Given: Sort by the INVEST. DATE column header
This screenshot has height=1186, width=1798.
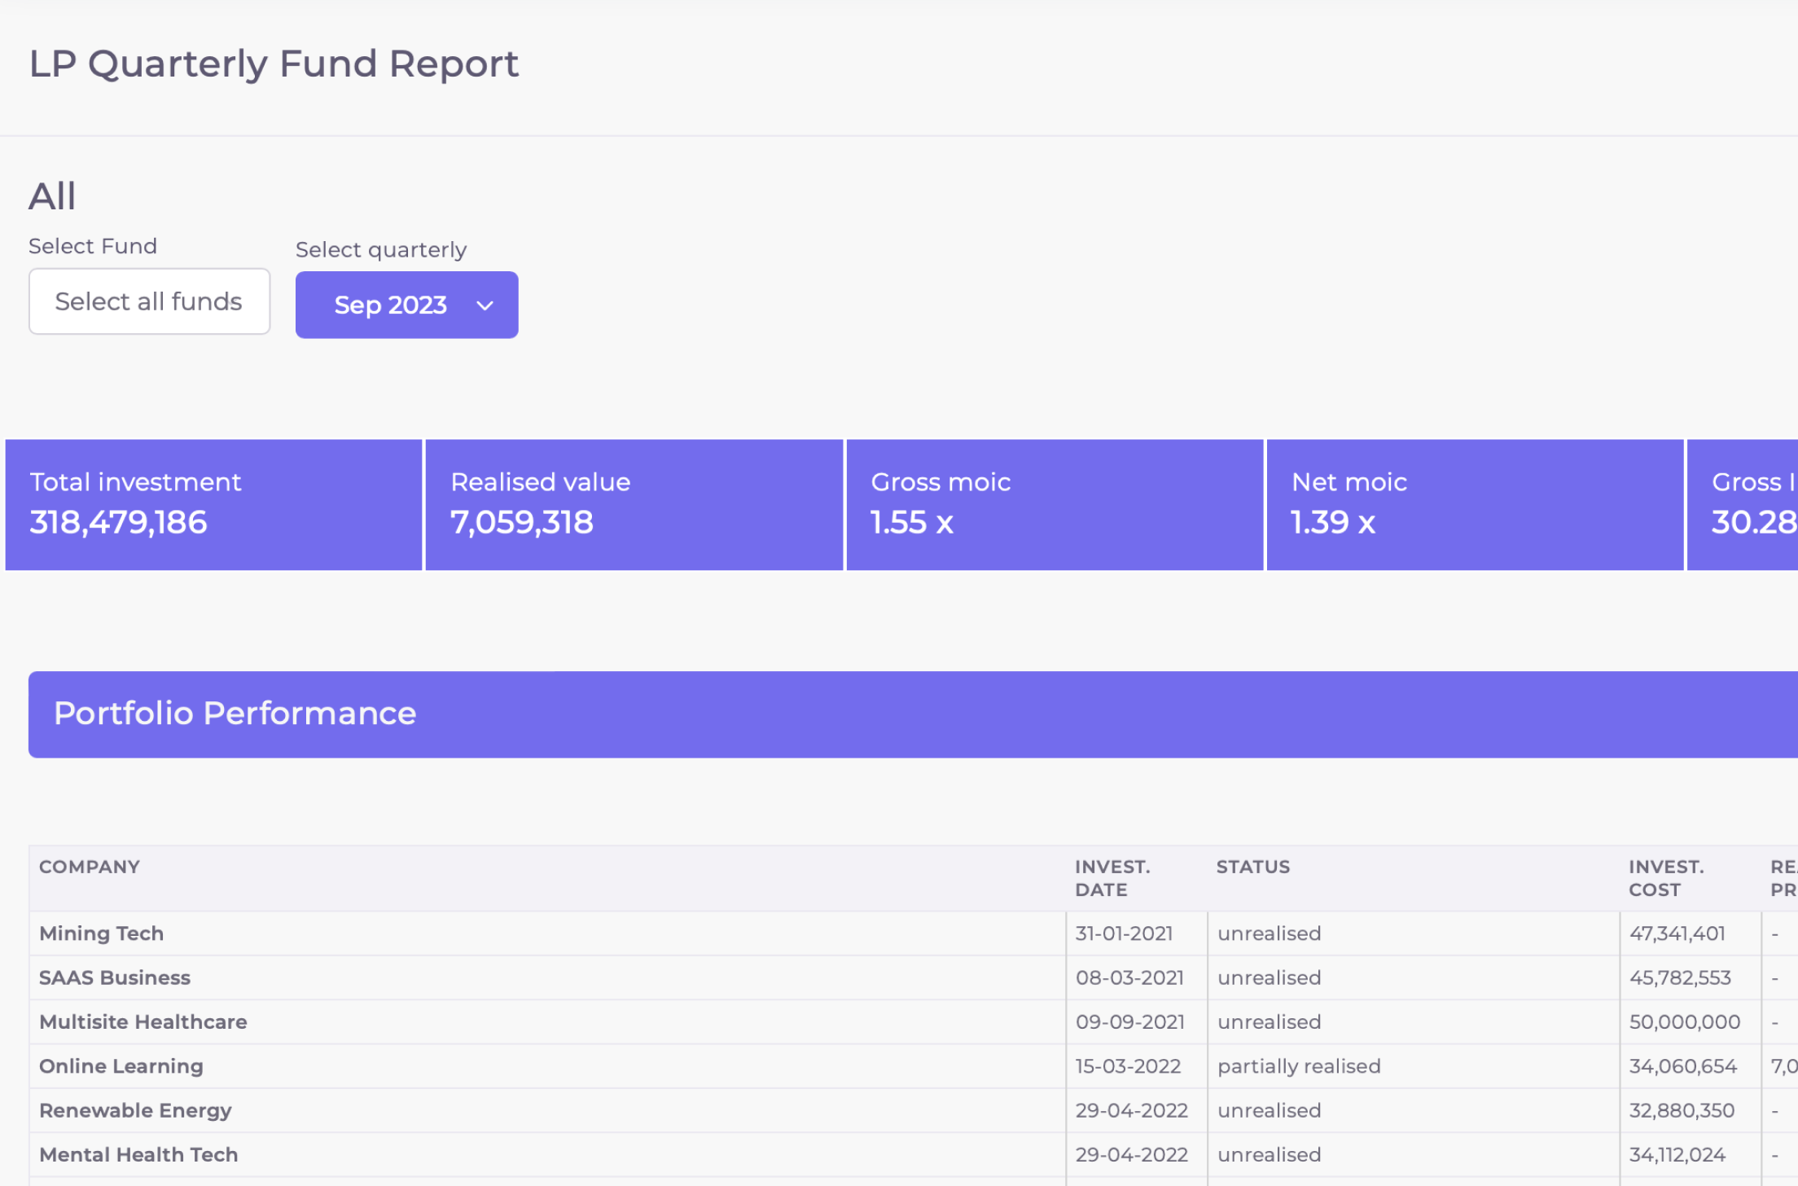Looking at the screenshot, I should pyautogui.click(x=1112, y=877).
